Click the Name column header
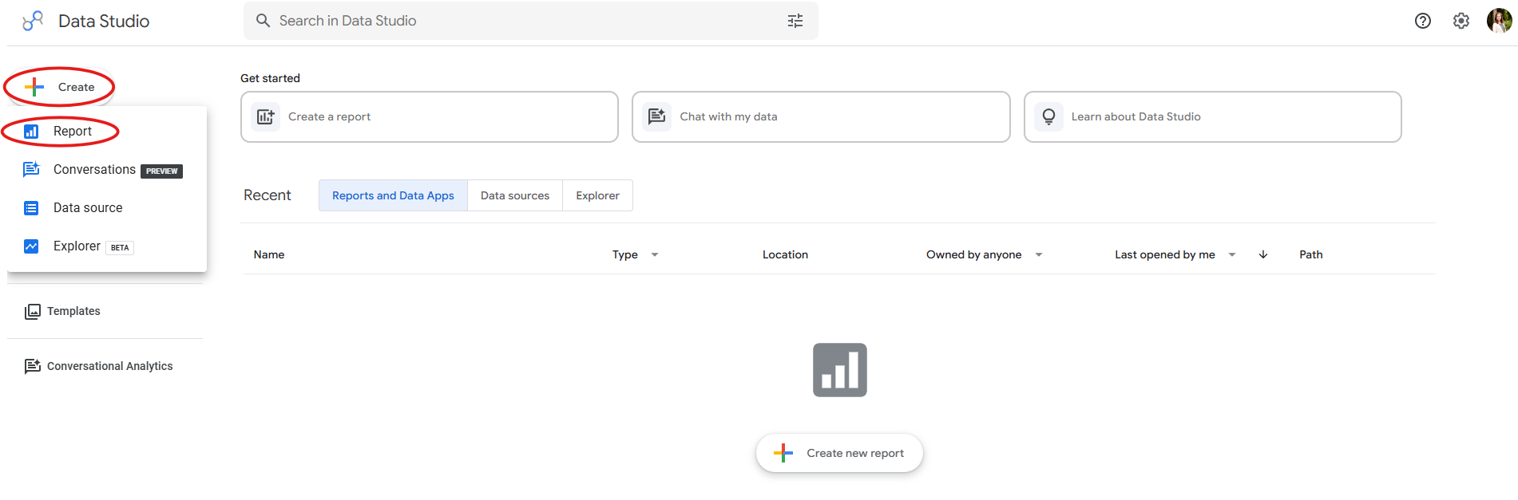The width and height of the screenshot is (1518, 500). [269, 254]
